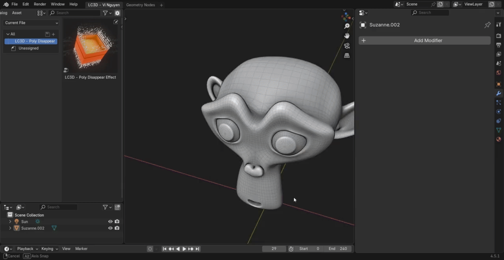Open the Asset menu in asset browser
Viewport: 504px width, 260px height.
pos(17,13)
